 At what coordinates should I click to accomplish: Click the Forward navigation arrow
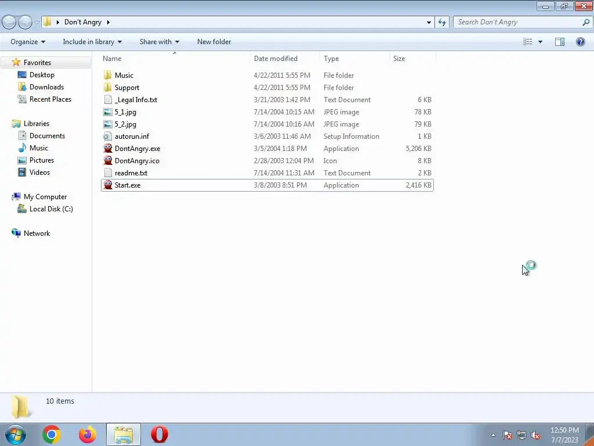pyautogui.click(x=26, y=22)
